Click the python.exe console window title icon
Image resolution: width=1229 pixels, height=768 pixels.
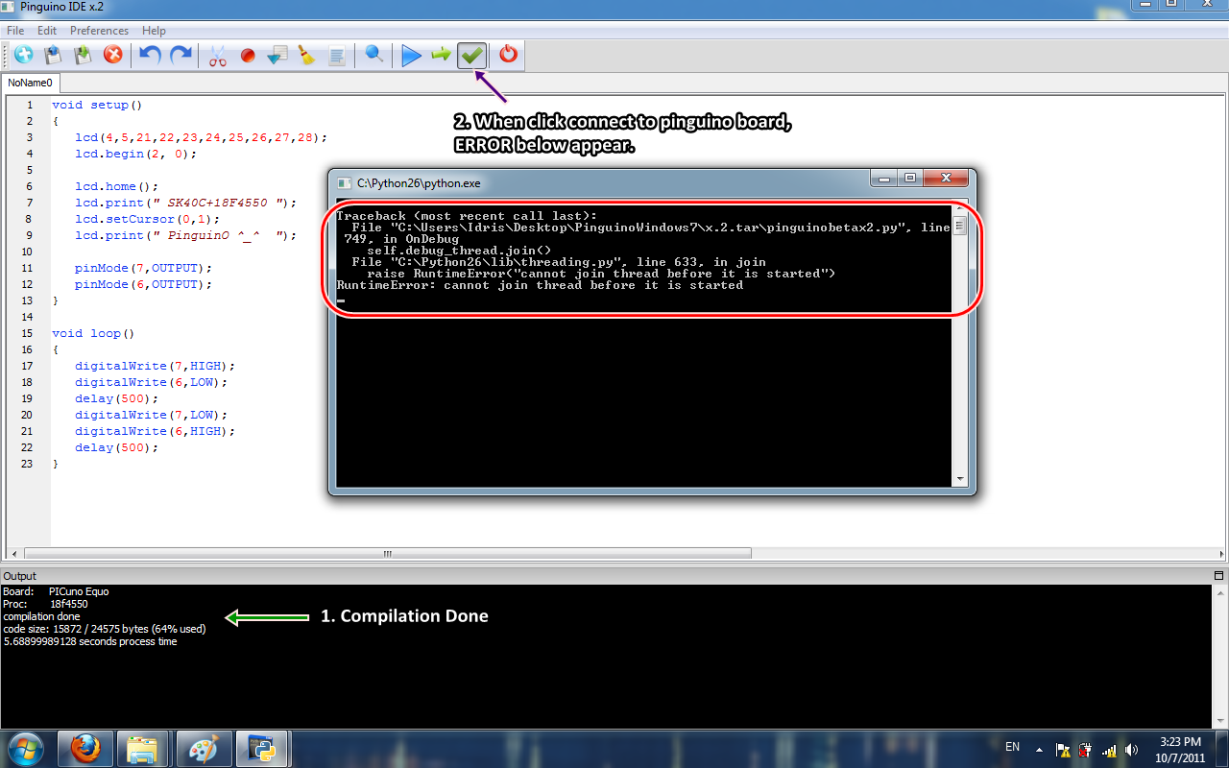coord(345,181)
